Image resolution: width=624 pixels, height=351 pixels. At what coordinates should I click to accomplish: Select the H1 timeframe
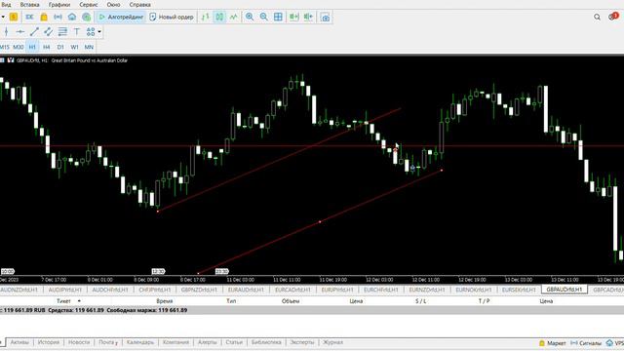point(32,47)
